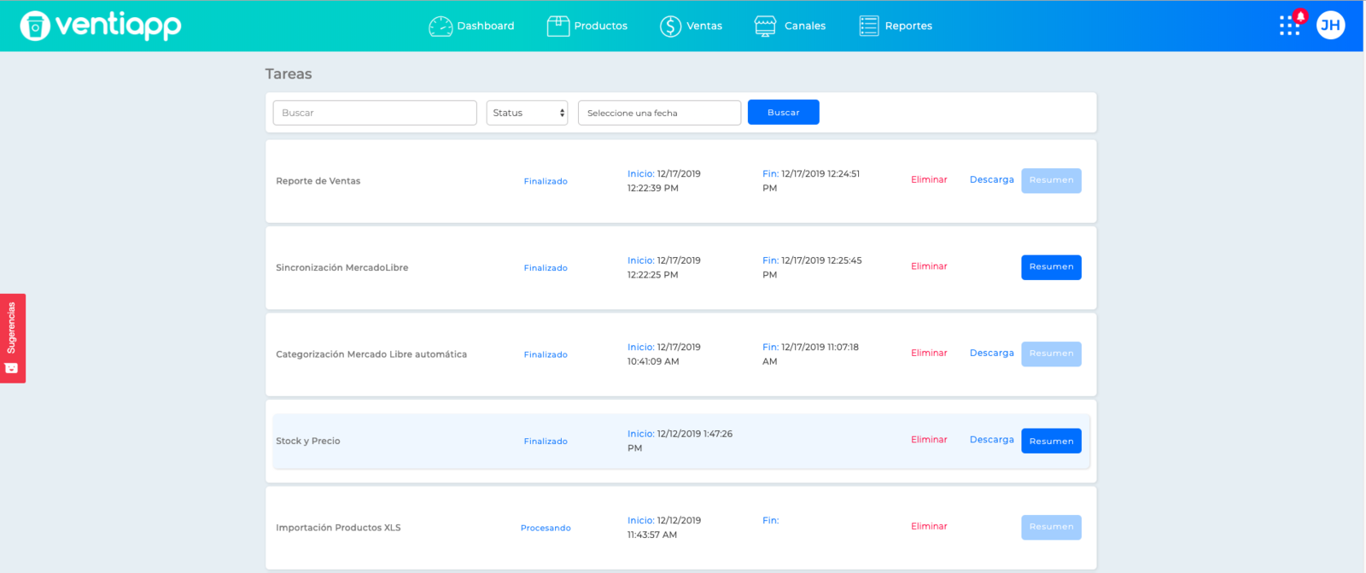Download the Reporte de Ventas file

(992, 180)
